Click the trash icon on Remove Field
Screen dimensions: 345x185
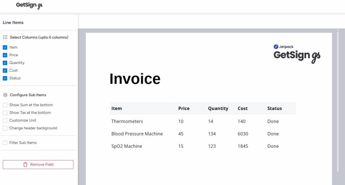pos(25,164)
